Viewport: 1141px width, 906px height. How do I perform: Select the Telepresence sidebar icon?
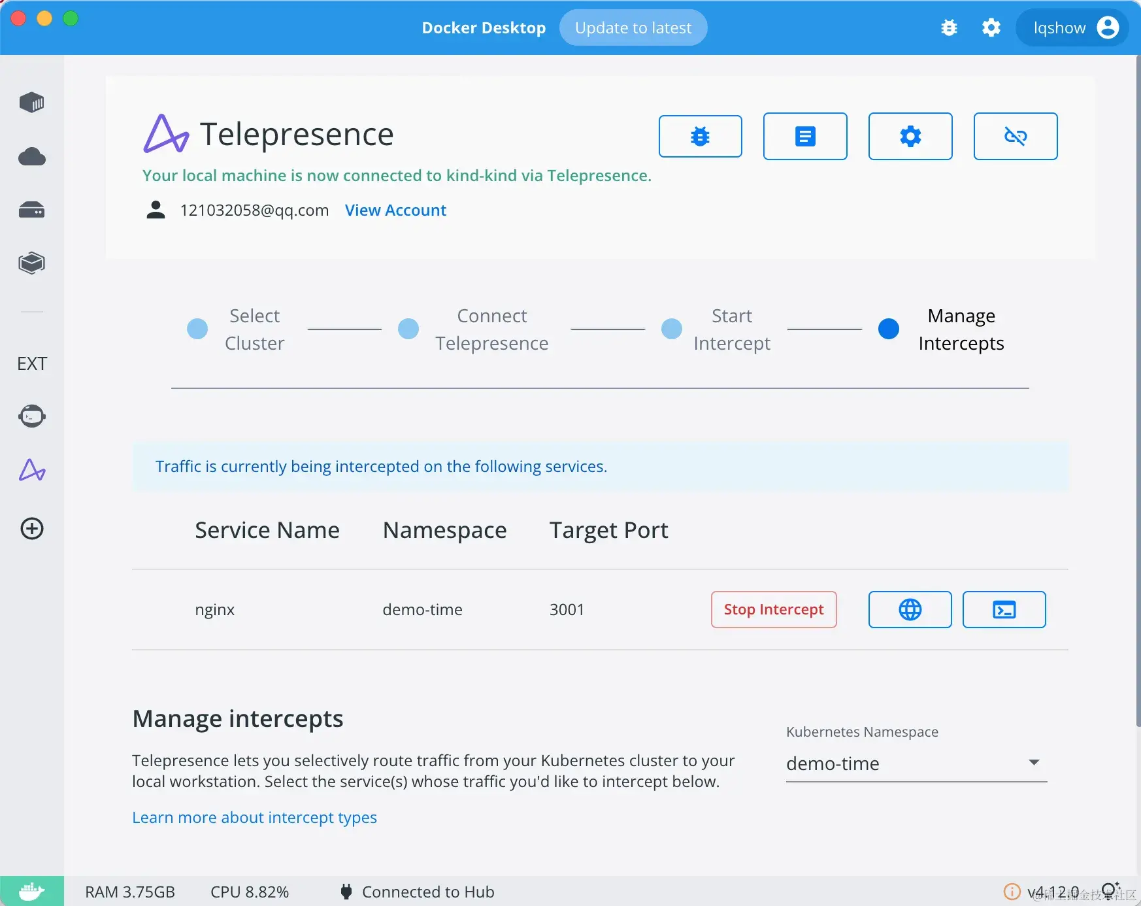[x=31, y=470]
